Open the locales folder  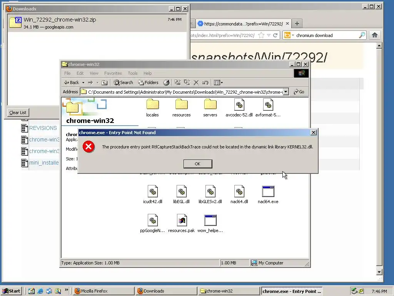(152, 108)
